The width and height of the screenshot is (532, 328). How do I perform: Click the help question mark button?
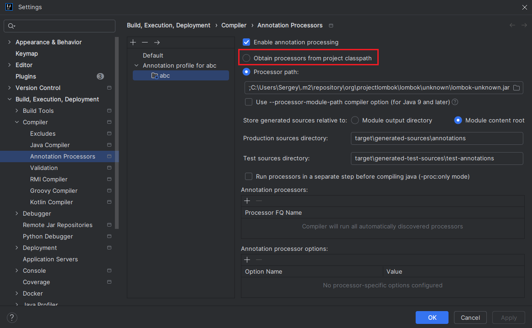click(12, 317)
